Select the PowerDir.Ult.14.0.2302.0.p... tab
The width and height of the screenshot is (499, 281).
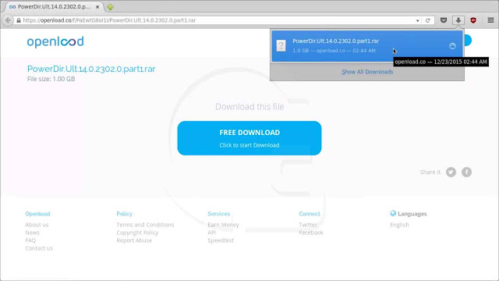click(54, 7)
